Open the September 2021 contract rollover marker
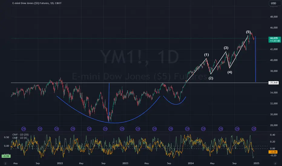Screen dimensions: 282x166 click(x=40, y=129)
